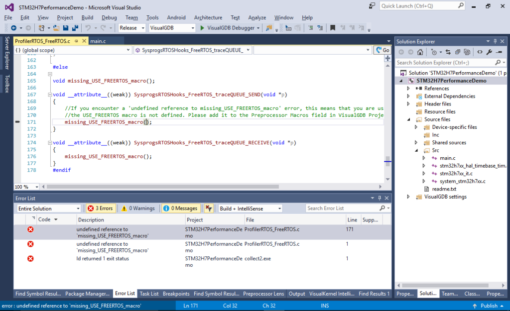Open Properties via wrench icon in Solution Explorer
510x311 pixels.
490,52
